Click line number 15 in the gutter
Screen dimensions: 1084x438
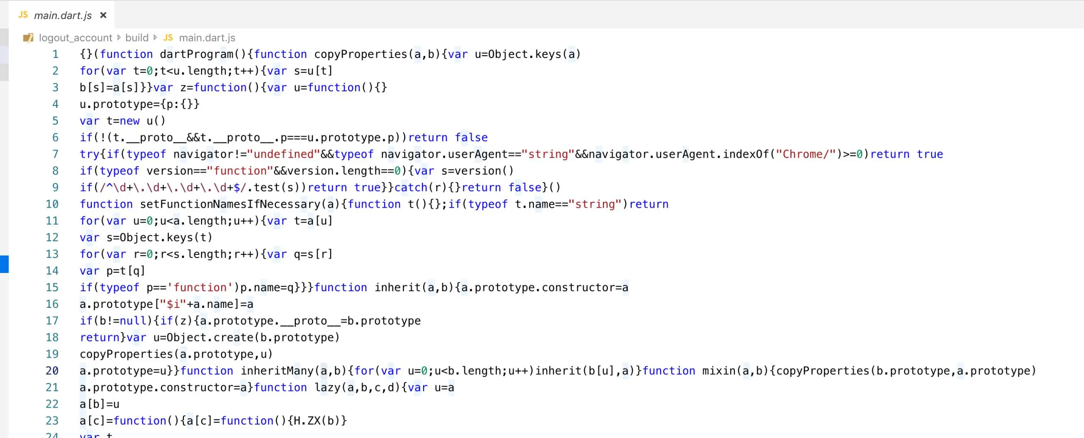point(52,288)
